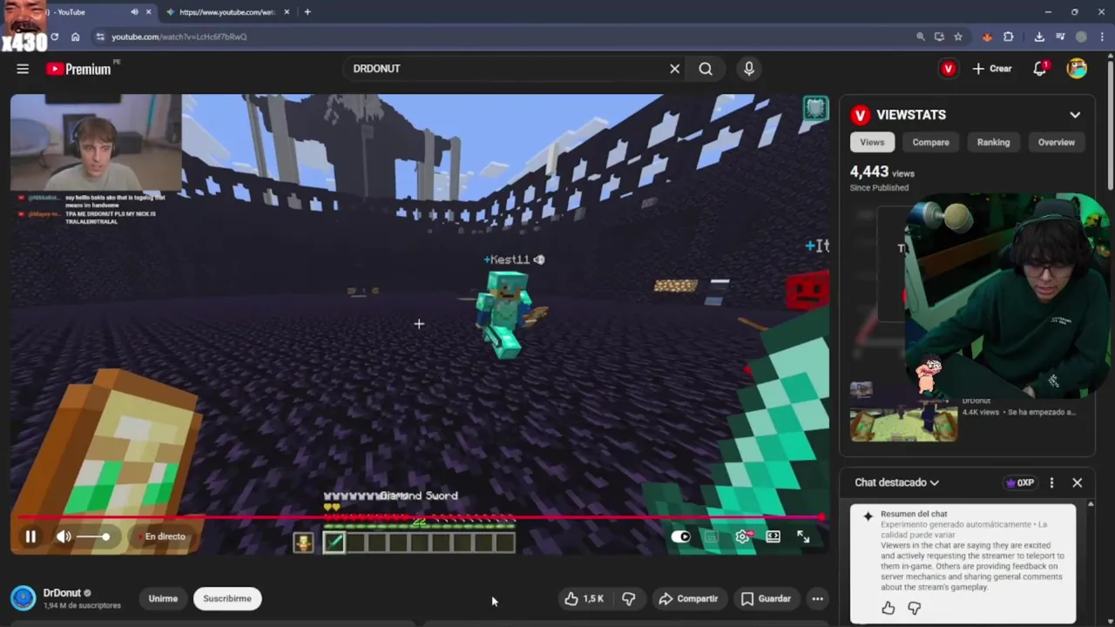Click the red video progress bar
Viewport: 1115px width, 627px height.
click(418, 517)
